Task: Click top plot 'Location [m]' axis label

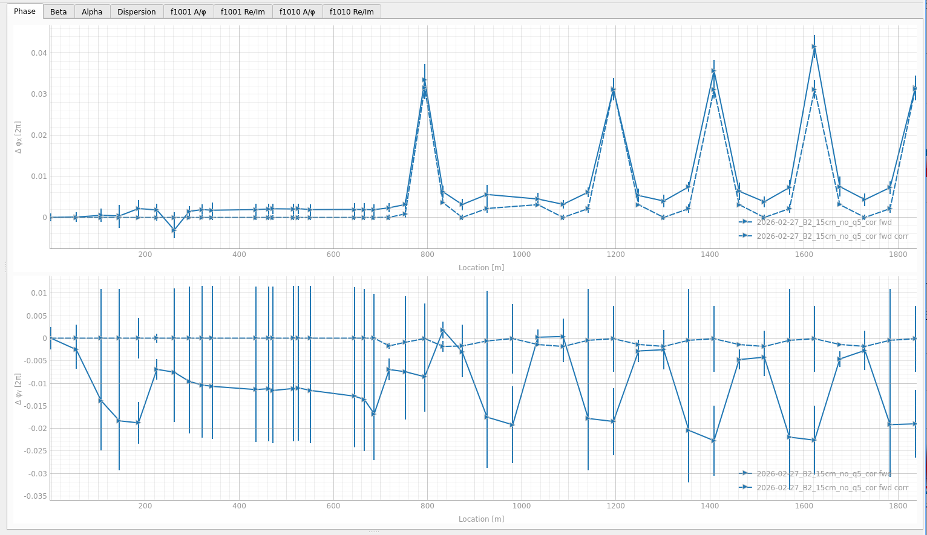Action: (x=481, y=268)
